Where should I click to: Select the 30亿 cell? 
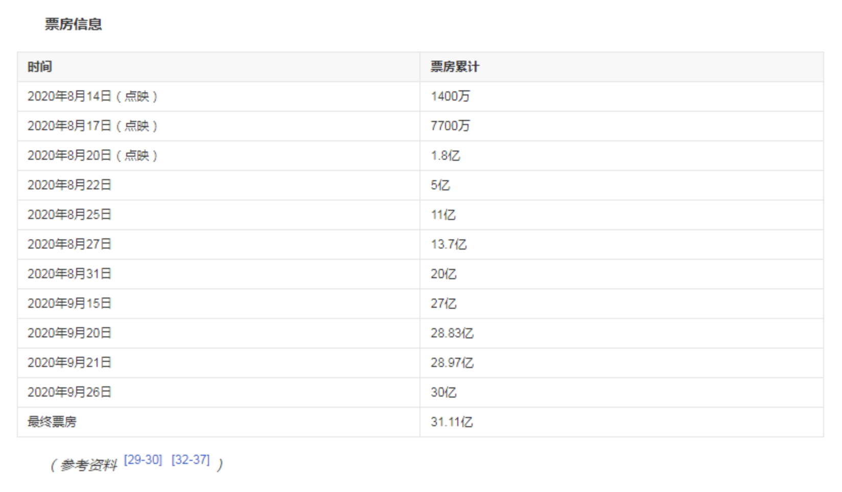pyautogui.click(x=622, y=392)
